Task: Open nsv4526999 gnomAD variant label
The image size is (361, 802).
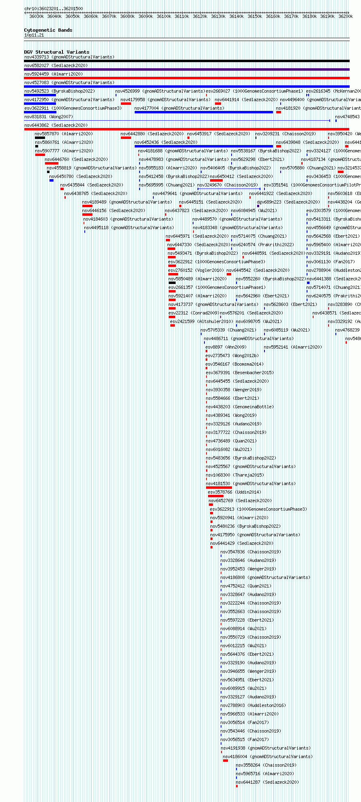Action: pyautogui.click(x=160, y=91)
